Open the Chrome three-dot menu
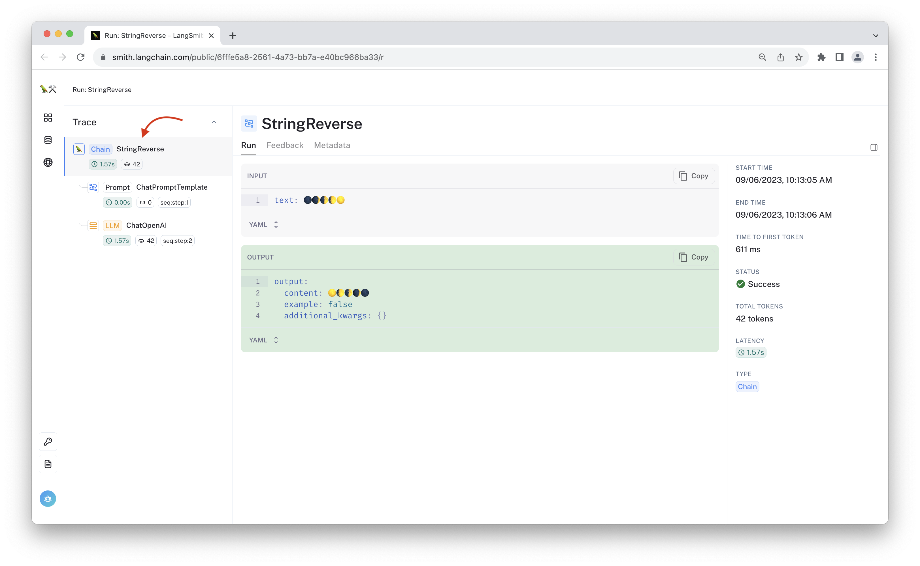 click(876, 57)
